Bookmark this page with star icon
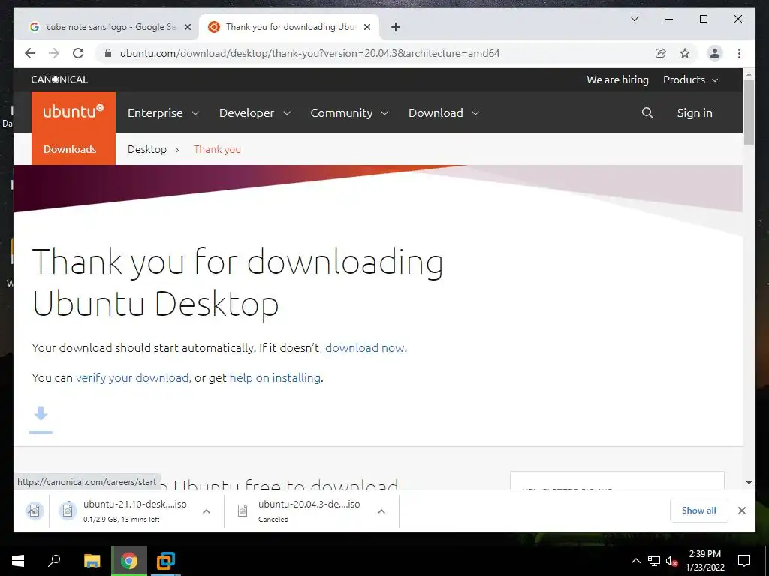 [x=685, y=53]
